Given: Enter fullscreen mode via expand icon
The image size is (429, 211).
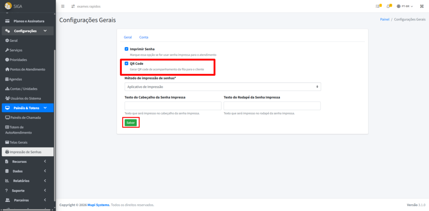Looking at the screenshot, I should coord(421,6).
